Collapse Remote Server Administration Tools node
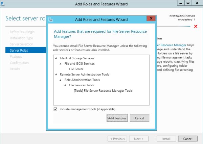This screenshot has width=203, height=144. click(56, 75)
